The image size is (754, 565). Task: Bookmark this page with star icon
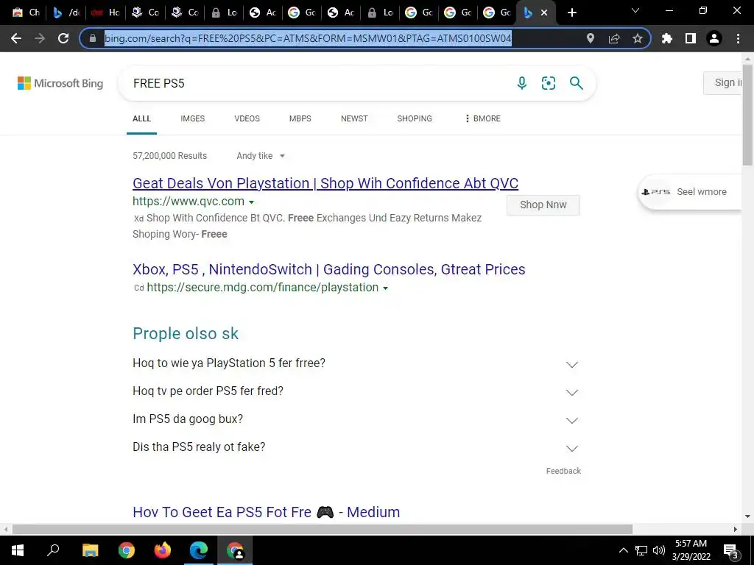click(x=637, y=38)
